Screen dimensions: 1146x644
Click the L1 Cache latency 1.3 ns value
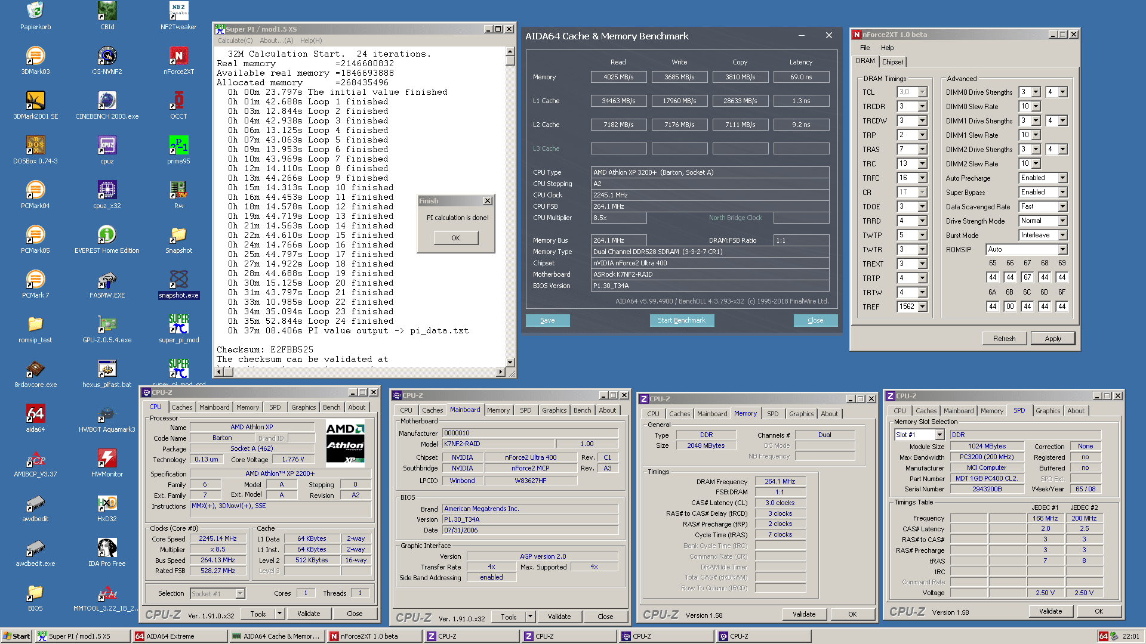point(801,101)
